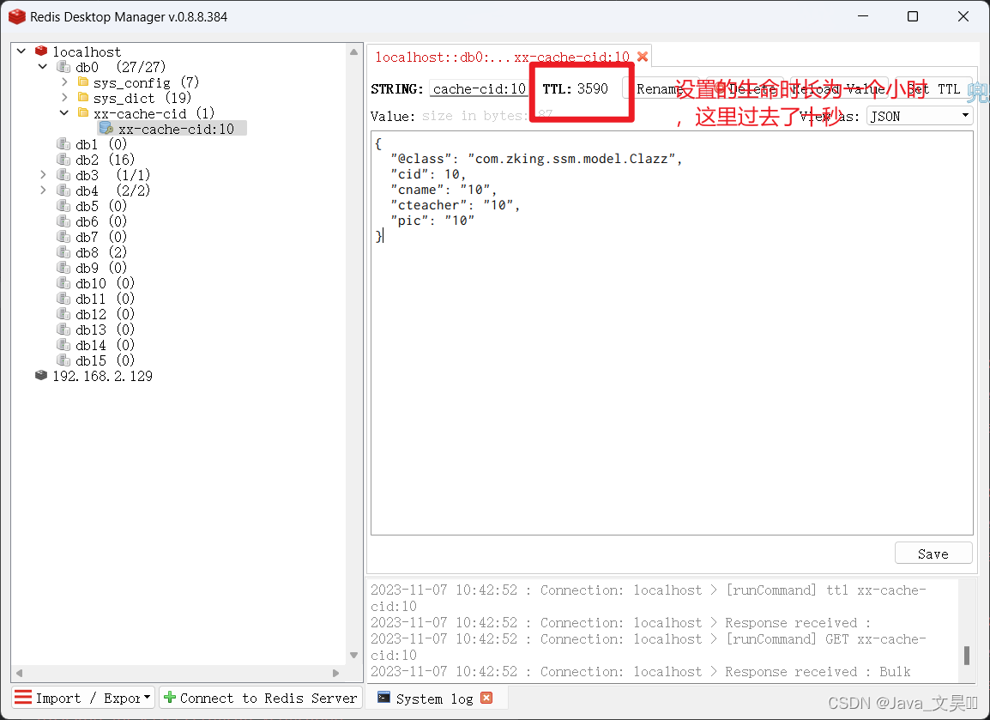The height and width of the screenshot is (720, 990).
Task: Click the 192.168.2.129 server icon
Action: click(x=40, y=376)
